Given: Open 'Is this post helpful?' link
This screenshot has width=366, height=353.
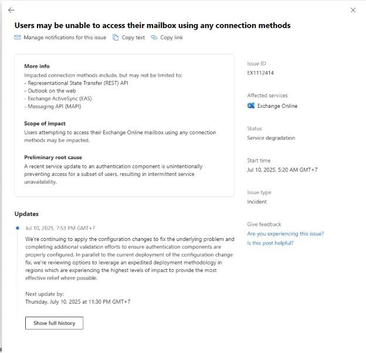Looking at the screenshot, I should coord(270,243).
